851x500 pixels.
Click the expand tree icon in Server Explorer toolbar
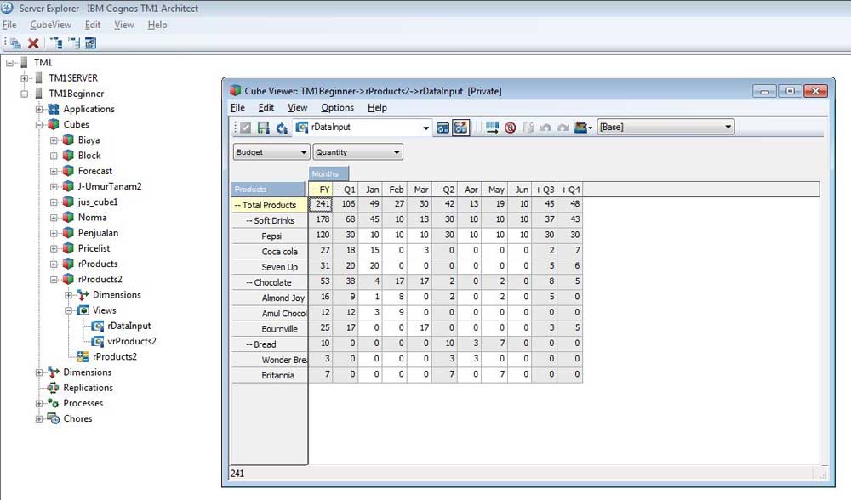pos(56,43)
